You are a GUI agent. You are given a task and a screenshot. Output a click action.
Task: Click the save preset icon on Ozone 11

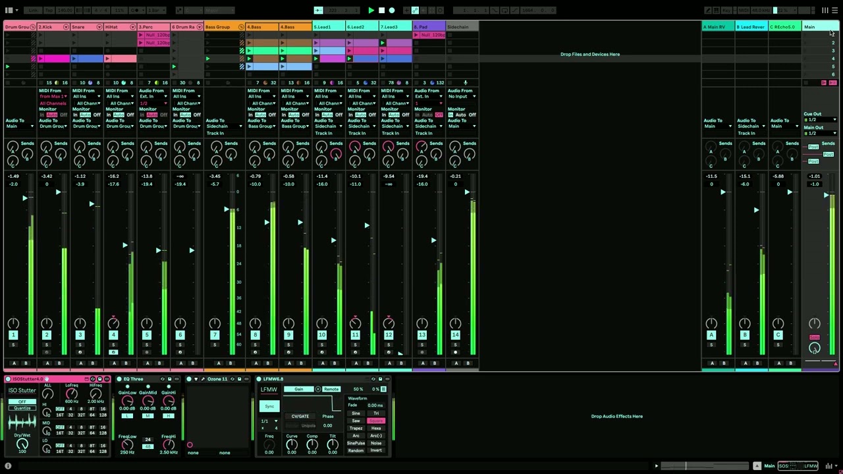pyautogui.click(x=239, y=379)
